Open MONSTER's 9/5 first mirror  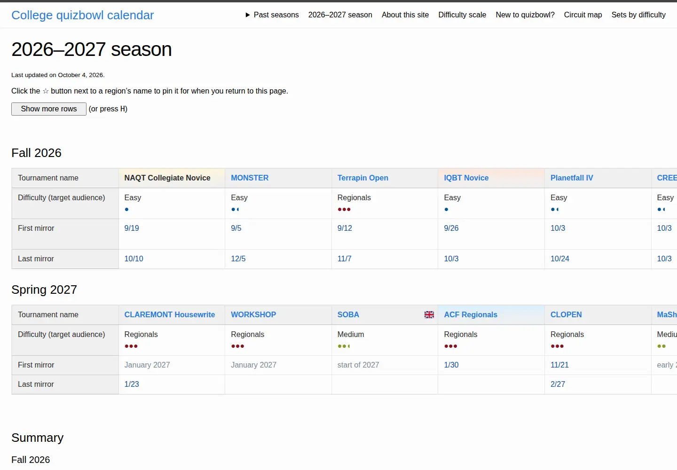(236, 228)
